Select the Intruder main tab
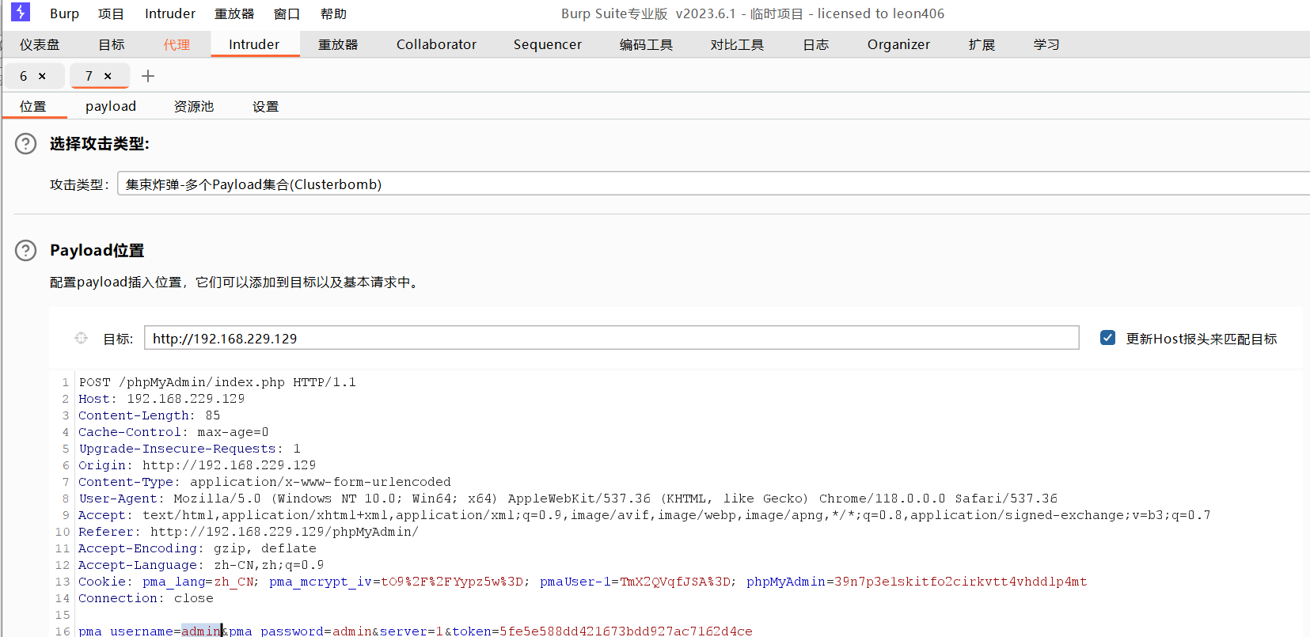 [x=254, y=44]
